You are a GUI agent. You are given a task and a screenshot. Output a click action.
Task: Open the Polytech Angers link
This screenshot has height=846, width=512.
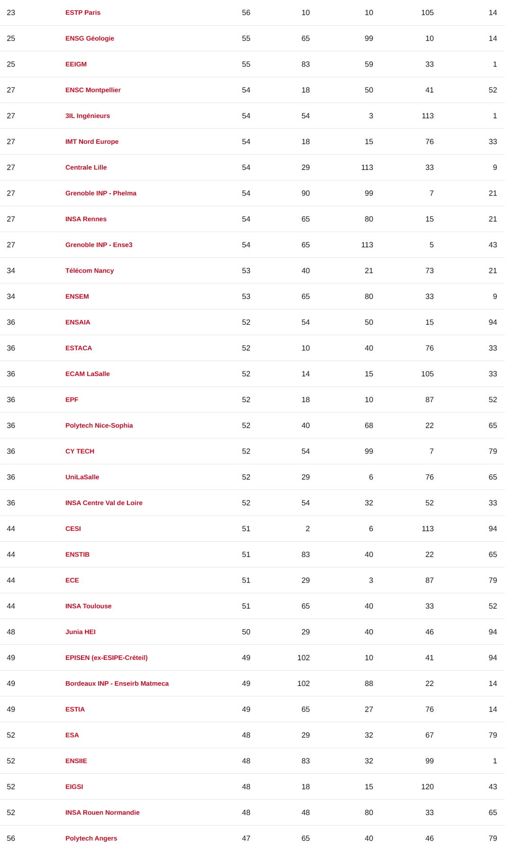[x=91, y=838]
